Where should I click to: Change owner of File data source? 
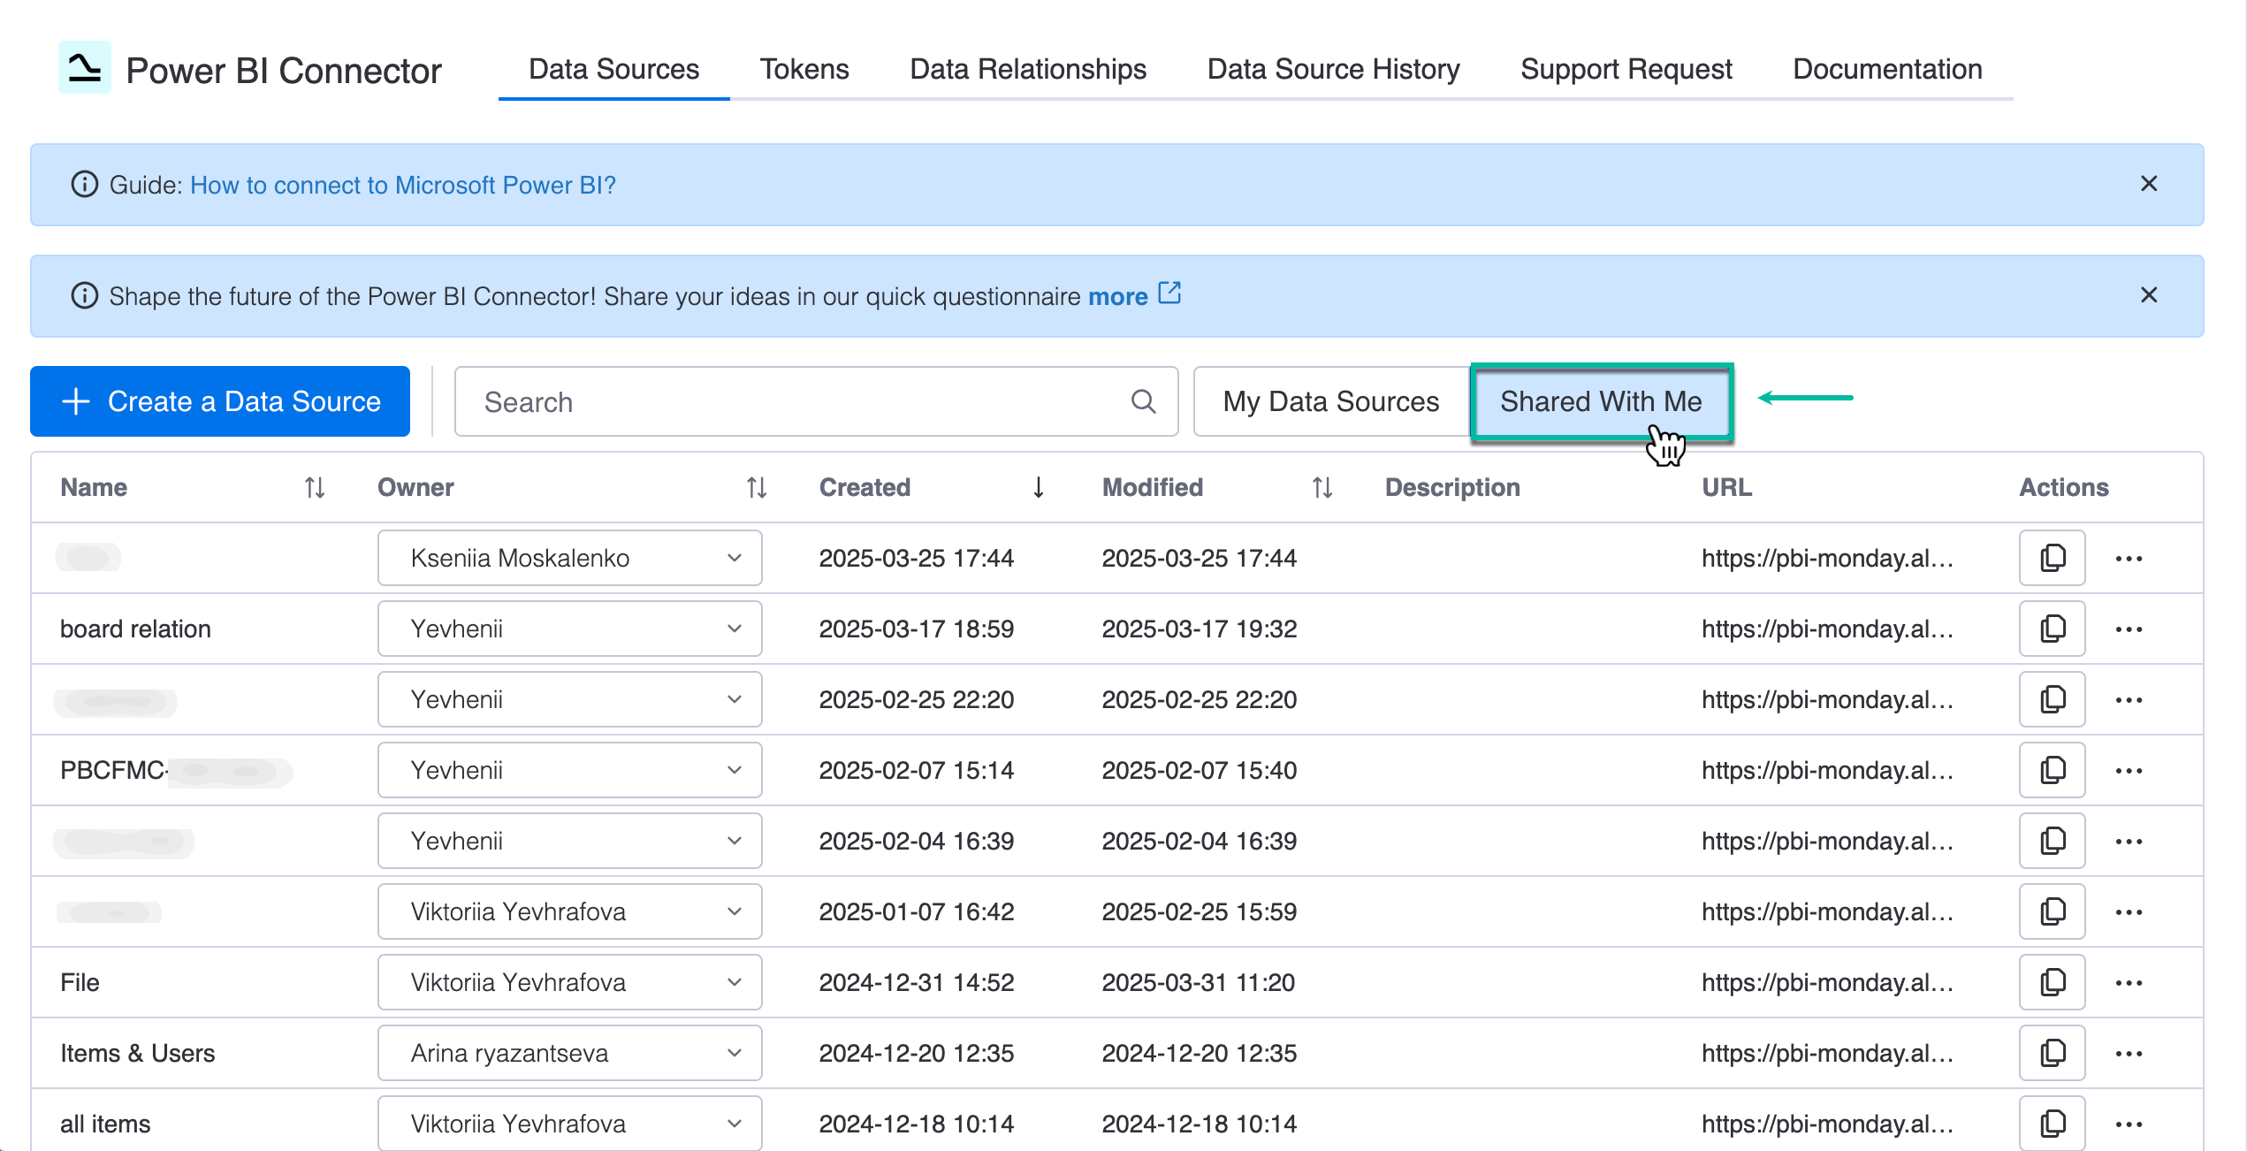point(569,982)
